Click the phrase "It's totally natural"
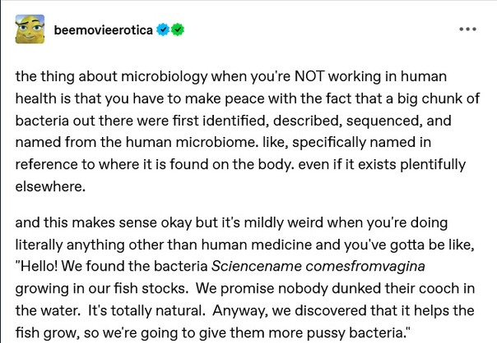 click(146, 311)
